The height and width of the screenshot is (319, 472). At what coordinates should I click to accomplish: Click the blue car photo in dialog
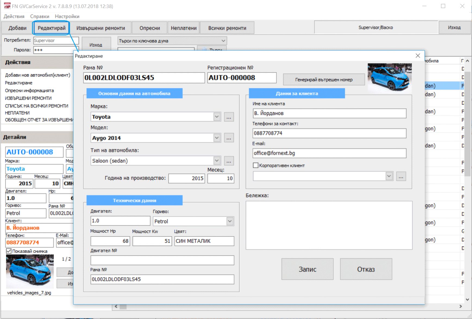coord(390,77)
